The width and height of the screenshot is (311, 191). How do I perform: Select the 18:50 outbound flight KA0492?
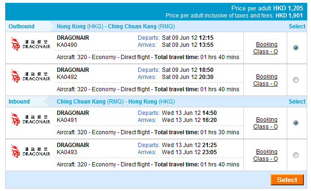(296, 80)
